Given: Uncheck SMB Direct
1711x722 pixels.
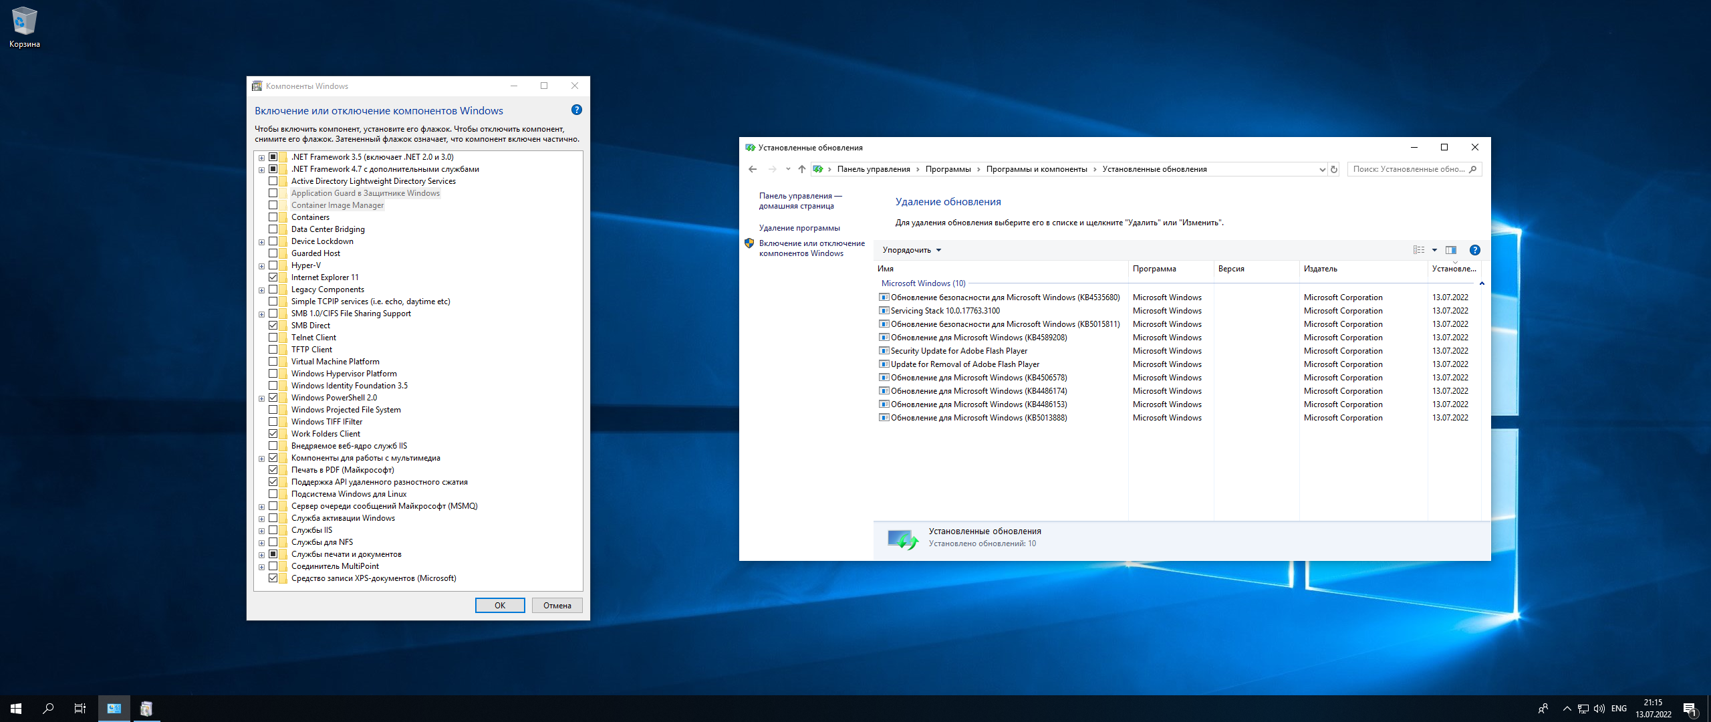Looking at the screenshot, I should click(x=273, y=326).
